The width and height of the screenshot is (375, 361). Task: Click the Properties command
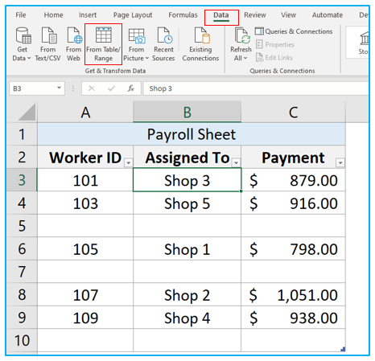click(x=275, y=44)
